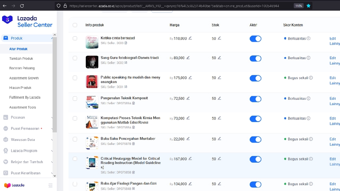This screenshot has width=340, height=191.
Task: Open Tambah Produk menu item
Action: [x=21, y=58]
